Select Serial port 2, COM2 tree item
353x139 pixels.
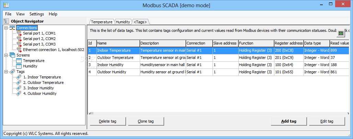point(39,39)
